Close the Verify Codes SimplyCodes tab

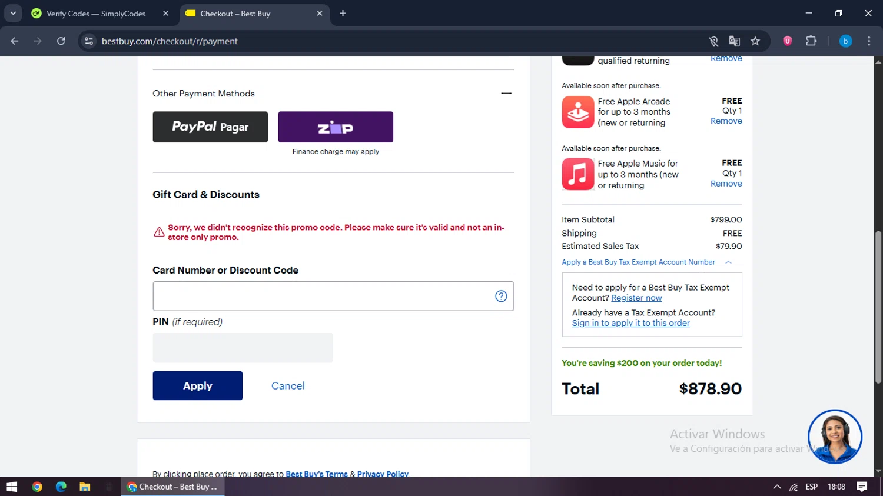[166, 14]
